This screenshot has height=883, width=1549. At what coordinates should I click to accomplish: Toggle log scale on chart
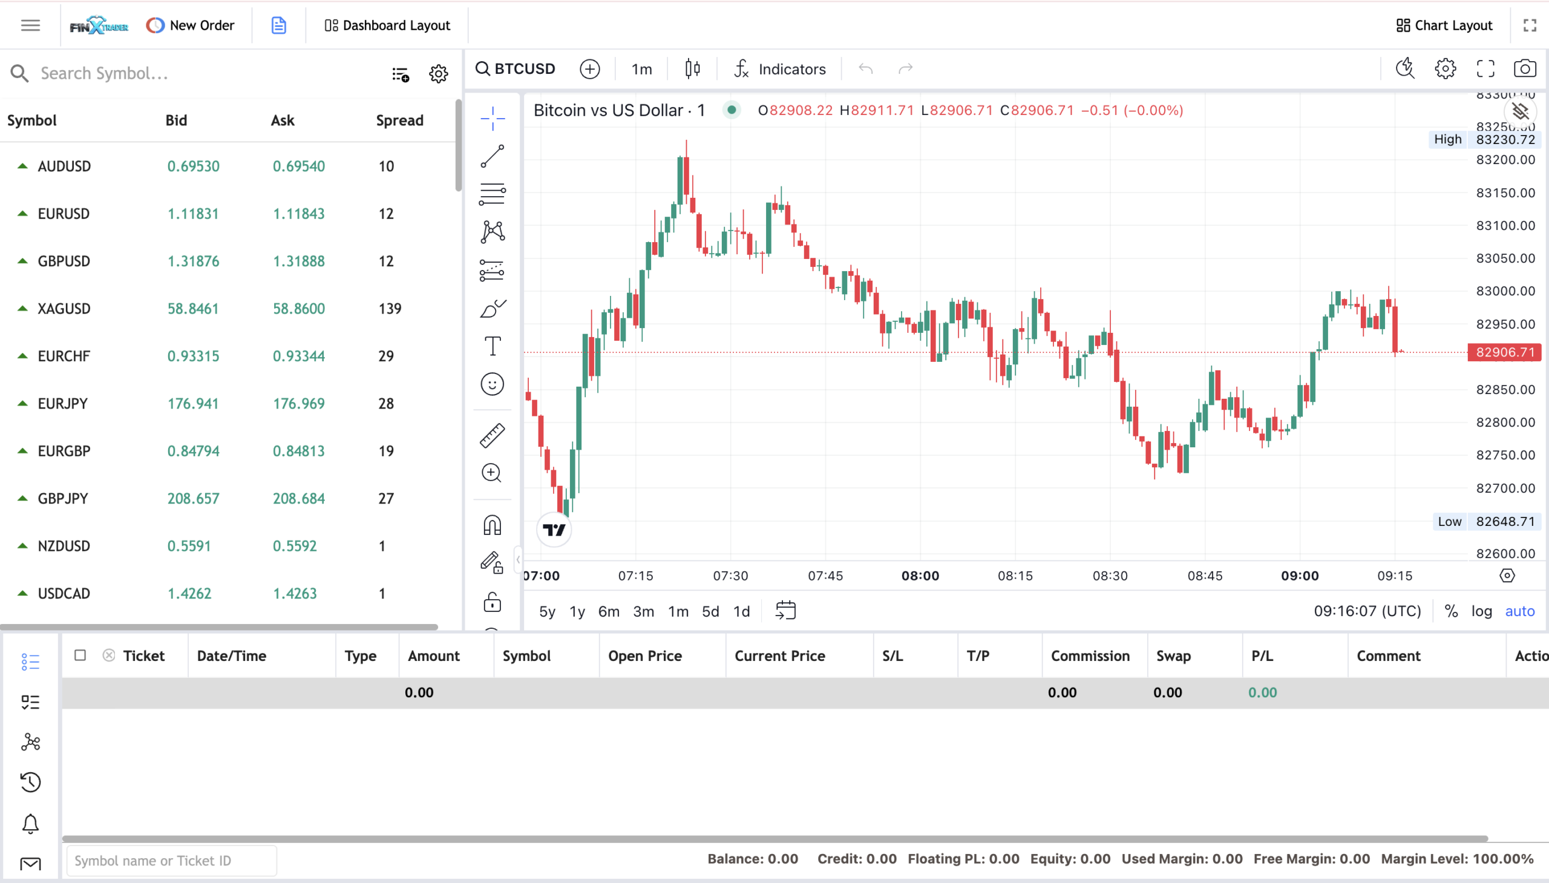[1482, 611]
